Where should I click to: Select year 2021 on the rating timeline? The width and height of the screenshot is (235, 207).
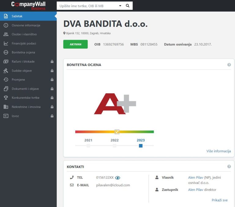pyautogui.click(x=88, y=140)
